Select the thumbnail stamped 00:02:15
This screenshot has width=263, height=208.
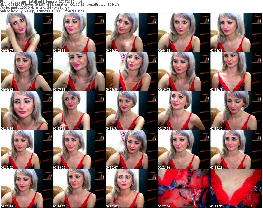[79, 33]
